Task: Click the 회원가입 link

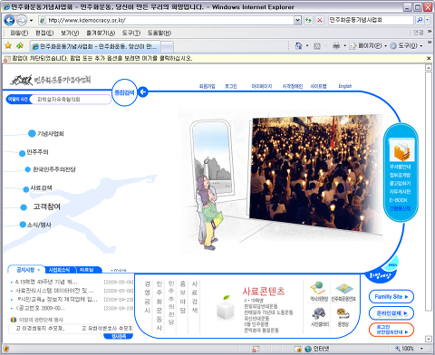Action: pyautogui.click(x=207, y=86)
